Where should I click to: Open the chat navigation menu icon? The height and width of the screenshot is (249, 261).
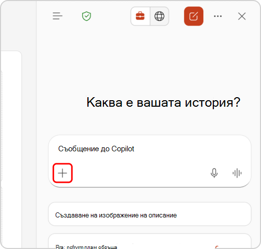point(57,16)
